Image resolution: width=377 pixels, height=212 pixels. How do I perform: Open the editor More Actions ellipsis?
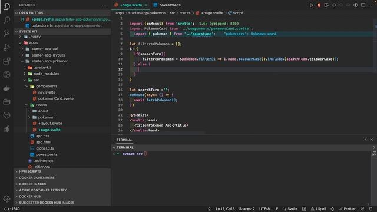371,5
